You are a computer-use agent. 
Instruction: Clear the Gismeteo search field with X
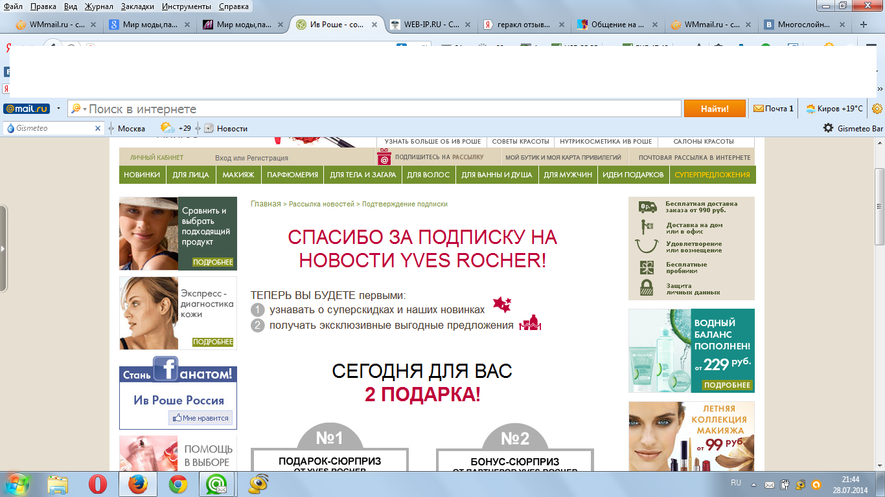point(98,128)
